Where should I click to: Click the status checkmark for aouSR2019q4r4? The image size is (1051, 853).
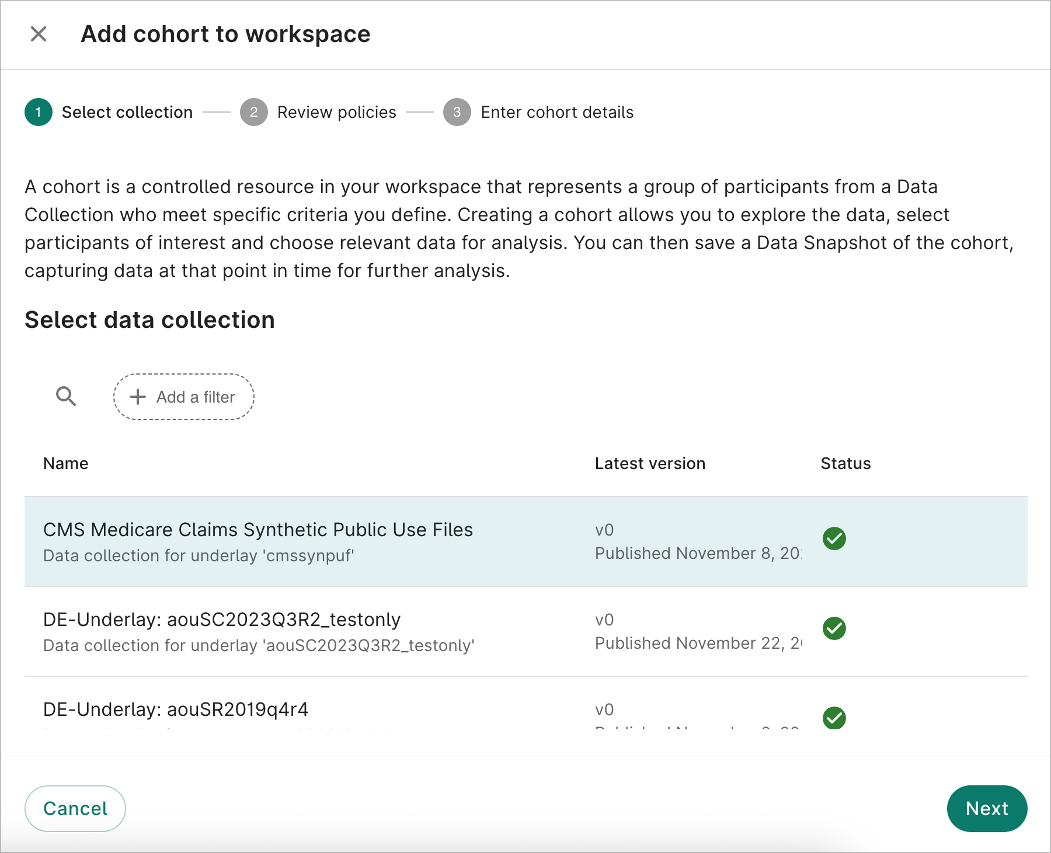[834, 718]
